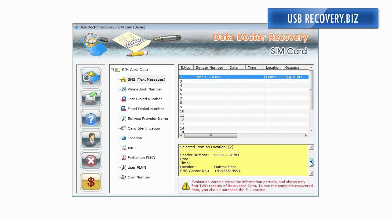Select row 1 in messages table
391x220 pixels.
[x=244, y=73]
